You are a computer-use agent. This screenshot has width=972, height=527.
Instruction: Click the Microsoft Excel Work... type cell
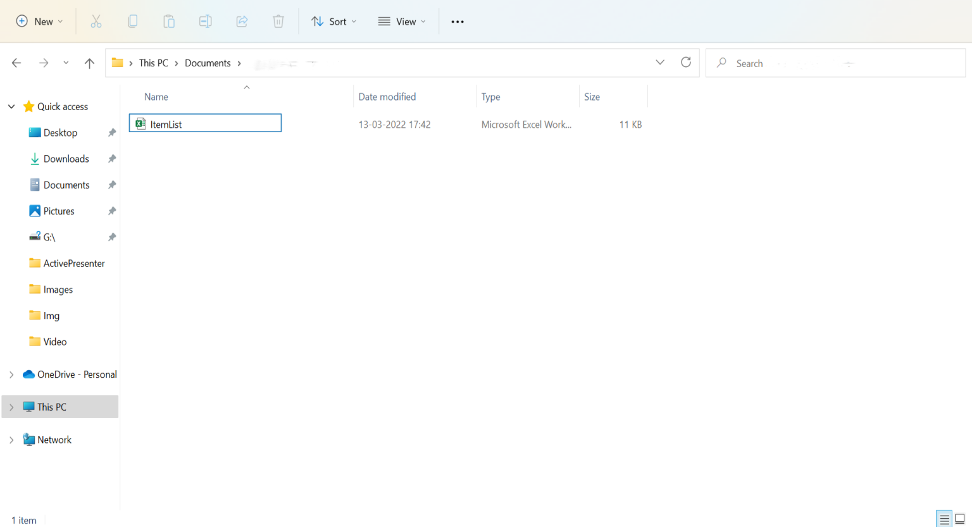[x=526, y=125]
